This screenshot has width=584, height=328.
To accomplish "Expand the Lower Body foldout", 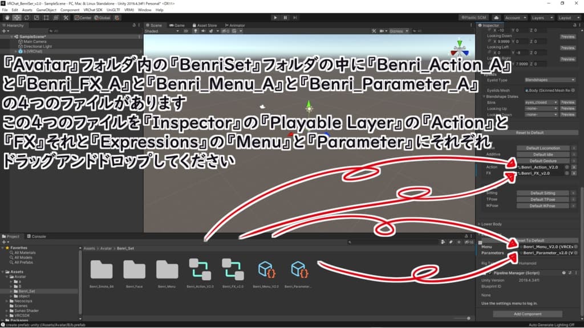I will [x=479, y=224].
